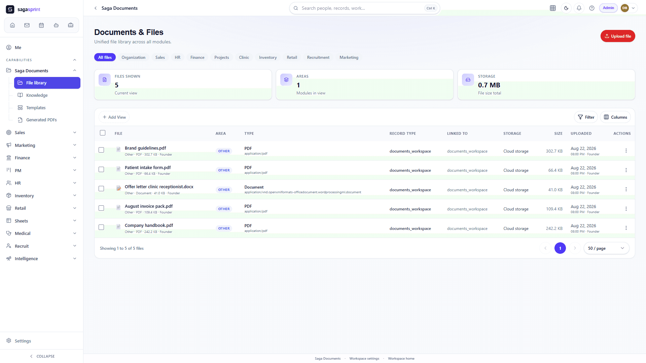Click the Areas card layers icon
This screenshot has width=646, height=363.
point(286,80)
